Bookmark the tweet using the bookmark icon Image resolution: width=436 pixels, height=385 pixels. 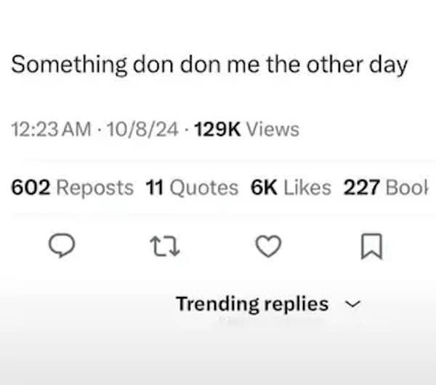coord(371,247)
